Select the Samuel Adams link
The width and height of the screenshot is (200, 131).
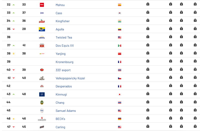(66, 111)
